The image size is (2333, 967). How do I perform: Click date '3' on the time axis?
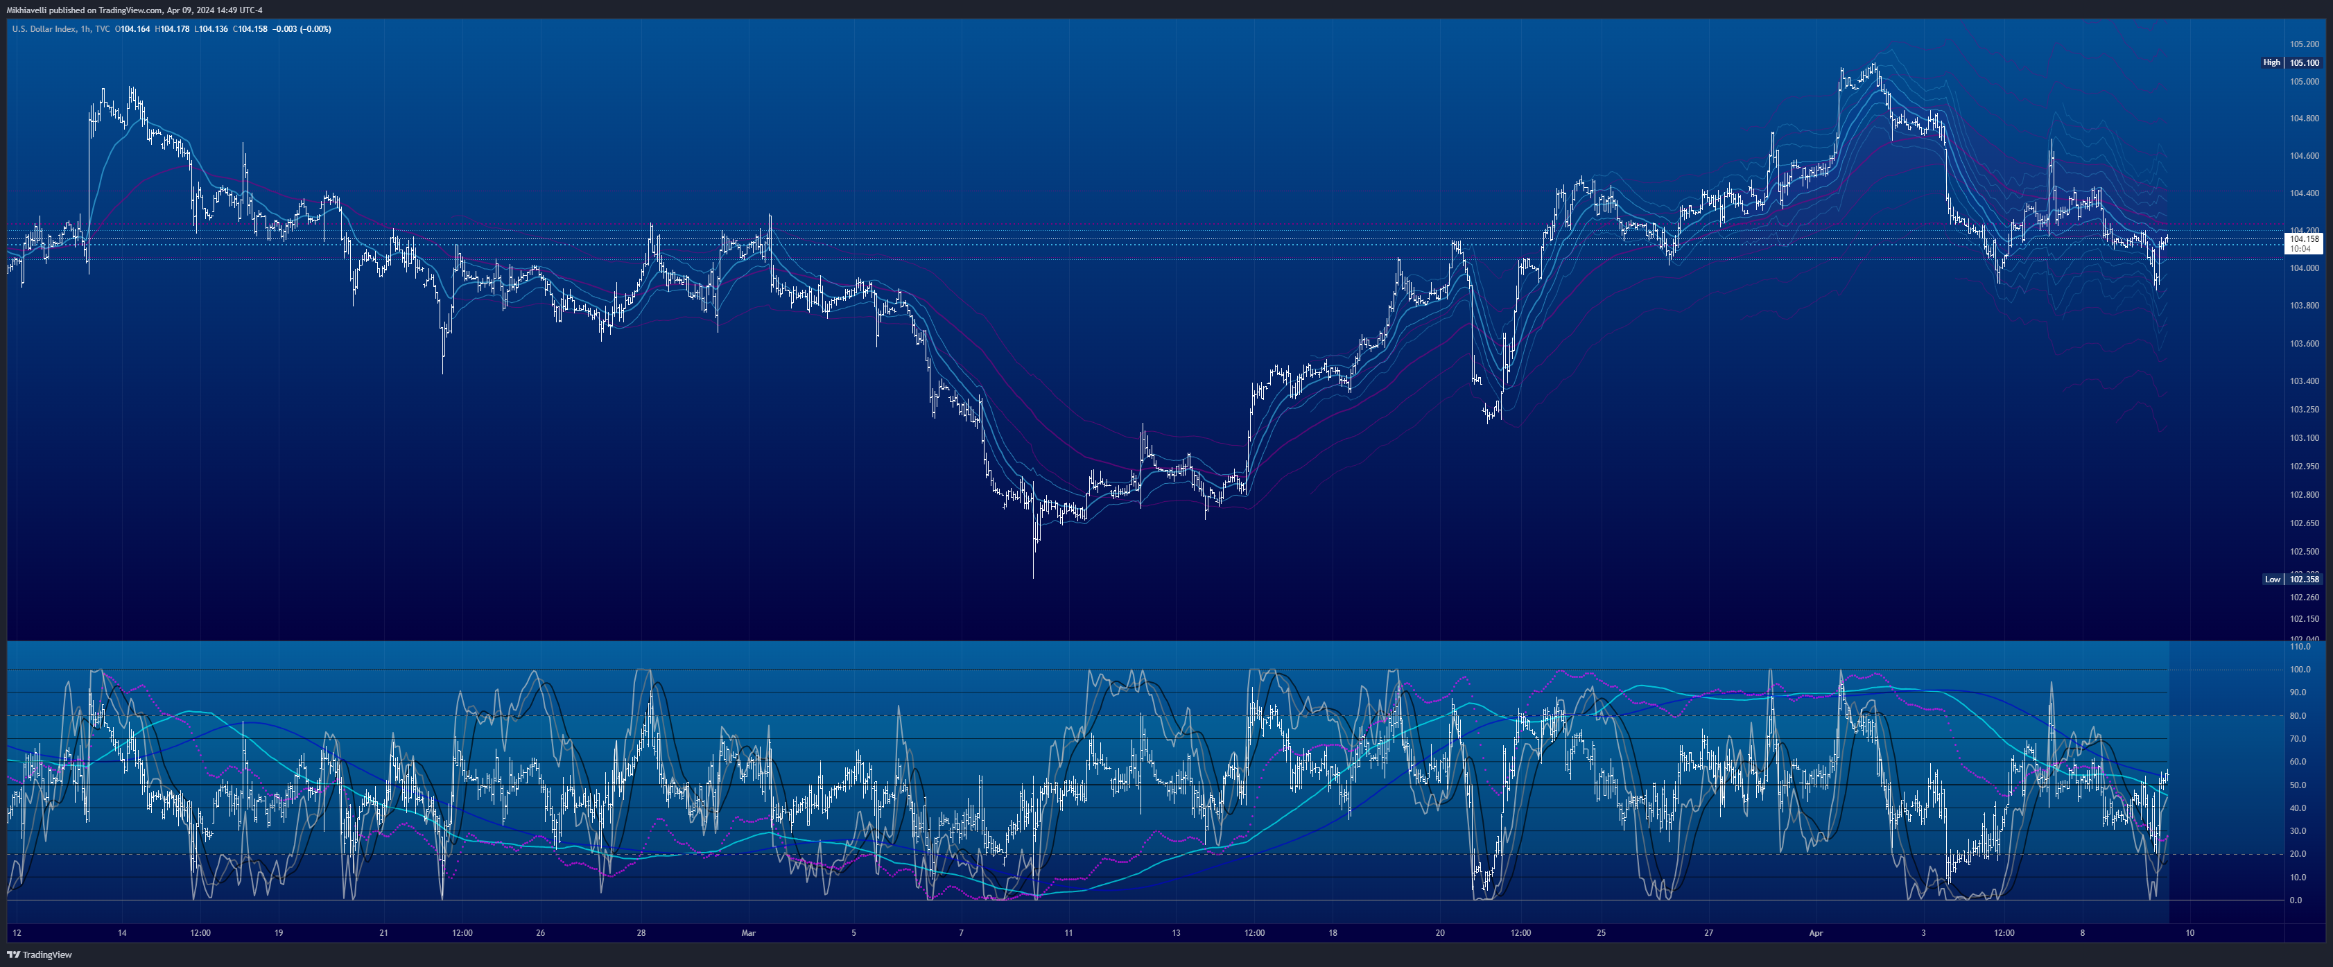click(x=1923, y=932)
